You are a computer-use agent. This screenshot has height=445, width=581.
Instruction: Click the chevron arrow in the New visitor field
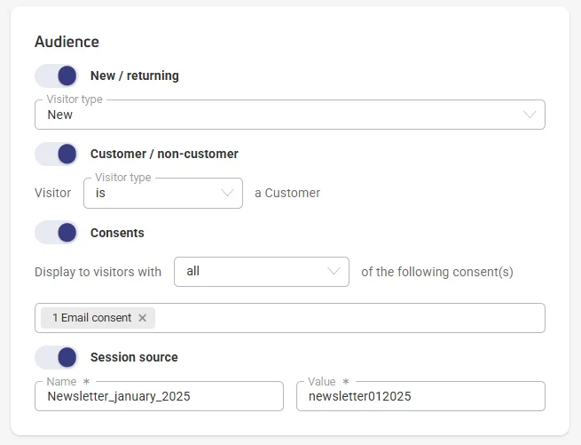coord(530,115)
